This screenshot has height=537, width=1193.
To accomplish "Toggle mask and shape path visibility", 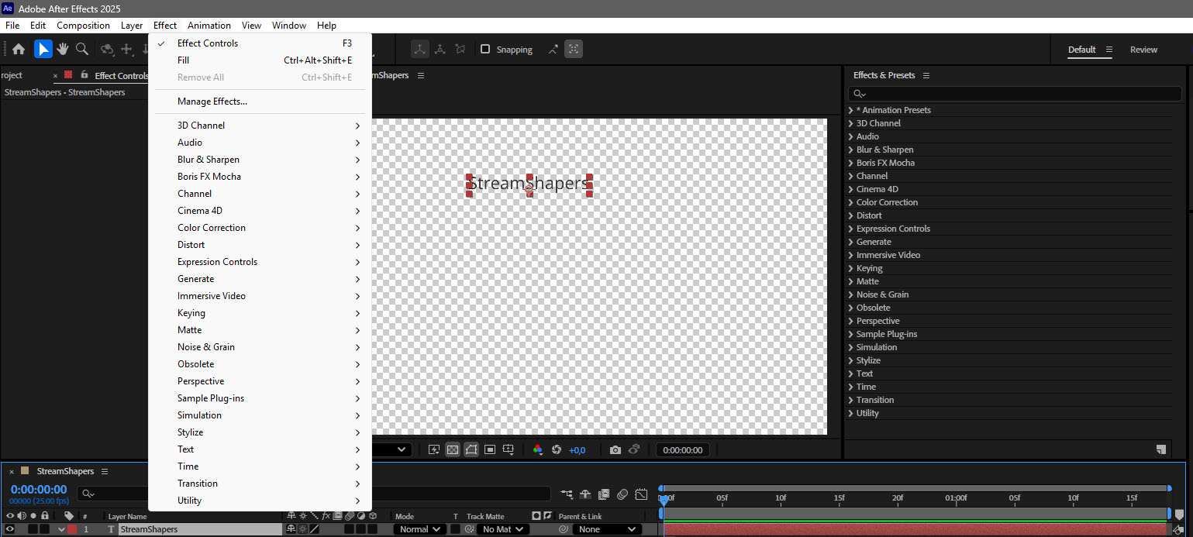I will tap(471, 449).
